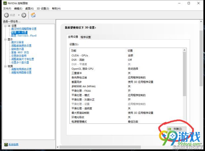Open the 编辑(E) menu
Viewport: 205px width, 151px height.
click(18, 9)
